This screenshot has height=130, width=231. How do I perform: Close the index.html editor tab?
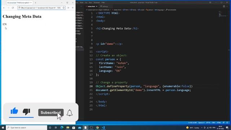97,6
